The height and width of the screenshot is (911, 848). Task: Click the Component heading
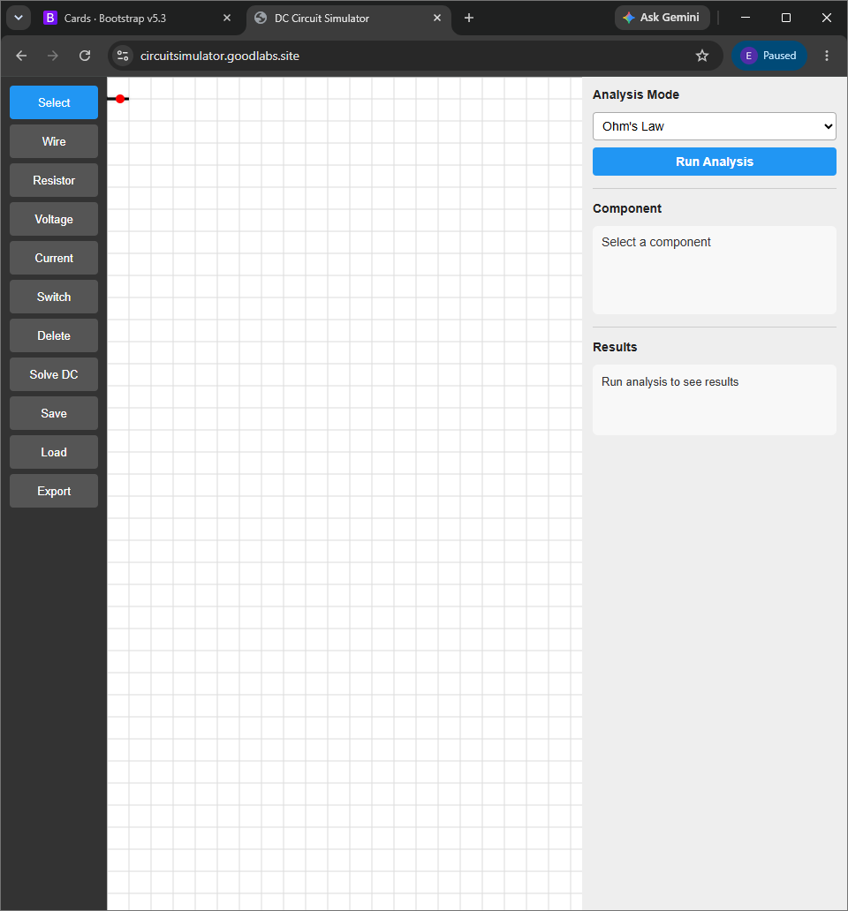(627, 208)
